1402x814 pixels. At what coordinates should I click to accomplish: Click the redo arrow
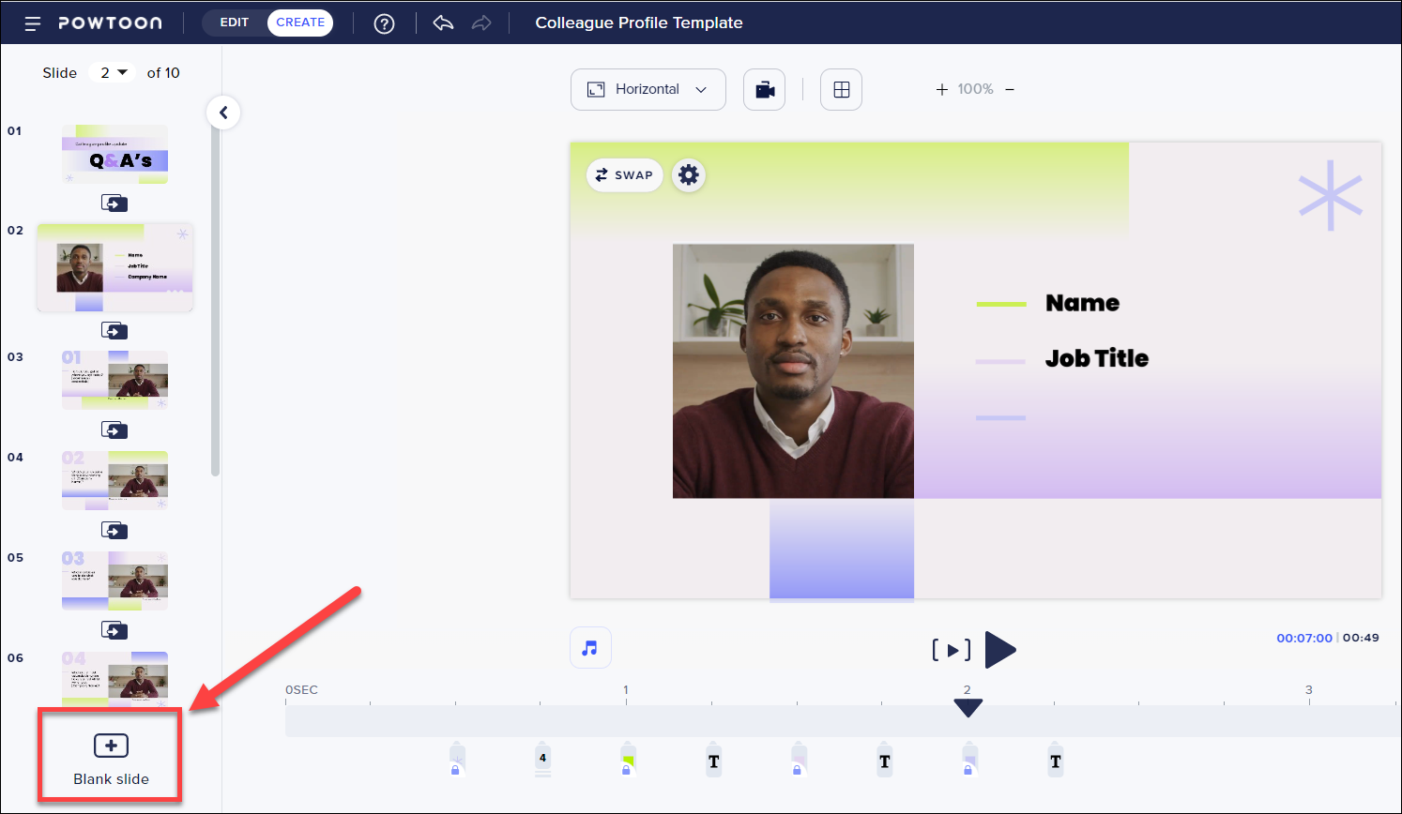coord(481,23)
